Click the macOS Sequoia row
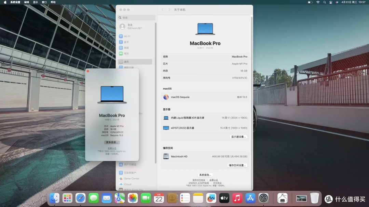This screenshot has height=207, width=369. pos(205,97)
